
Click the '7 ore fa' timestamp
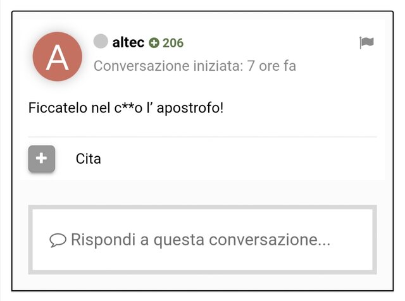tap(271, 66)
